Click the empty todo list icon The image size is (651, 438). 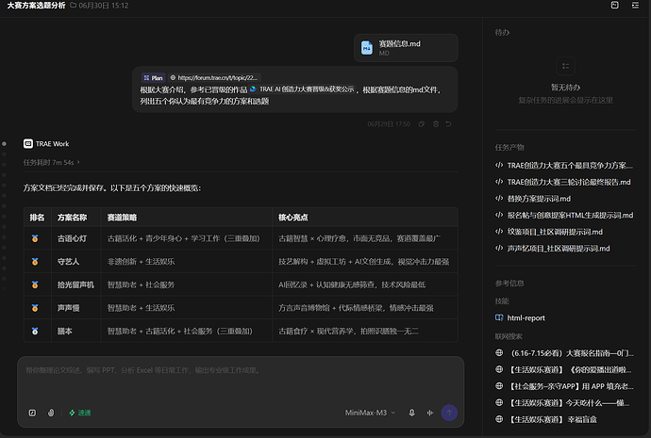(565, 66)
